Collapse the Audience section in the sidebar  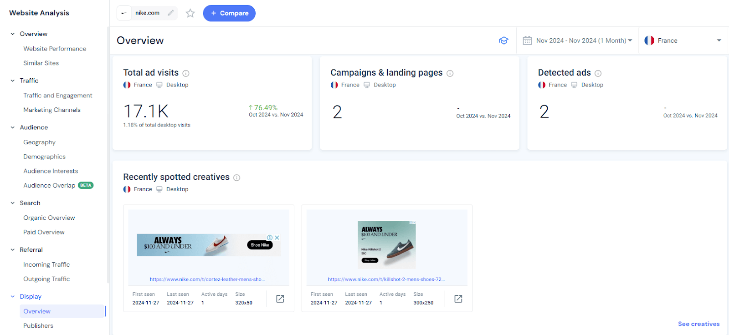(x=13, y=127)
